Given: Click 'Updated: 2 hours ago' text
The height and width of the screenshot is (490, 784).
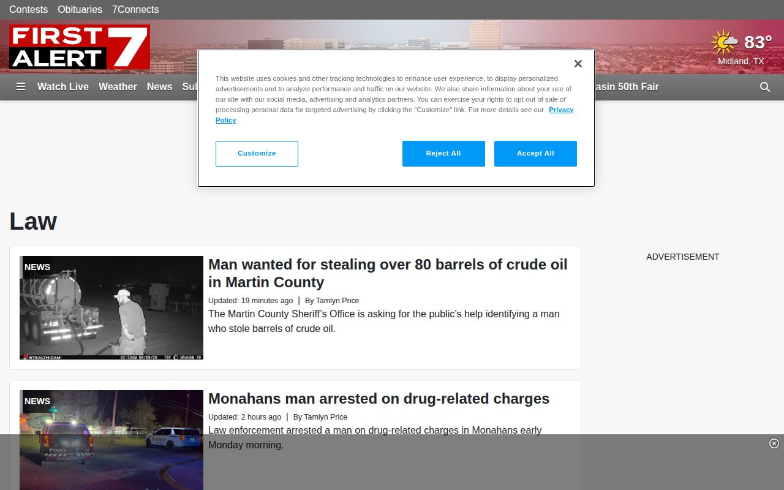Looking at the screenshot, I should (244, 417).
